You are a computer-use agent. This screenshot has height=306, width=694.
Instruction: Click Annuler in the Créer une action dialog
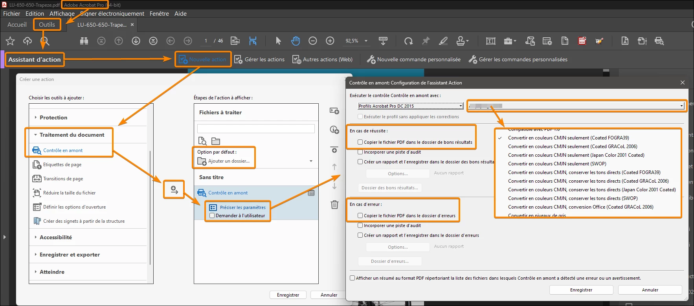(329, 295)
